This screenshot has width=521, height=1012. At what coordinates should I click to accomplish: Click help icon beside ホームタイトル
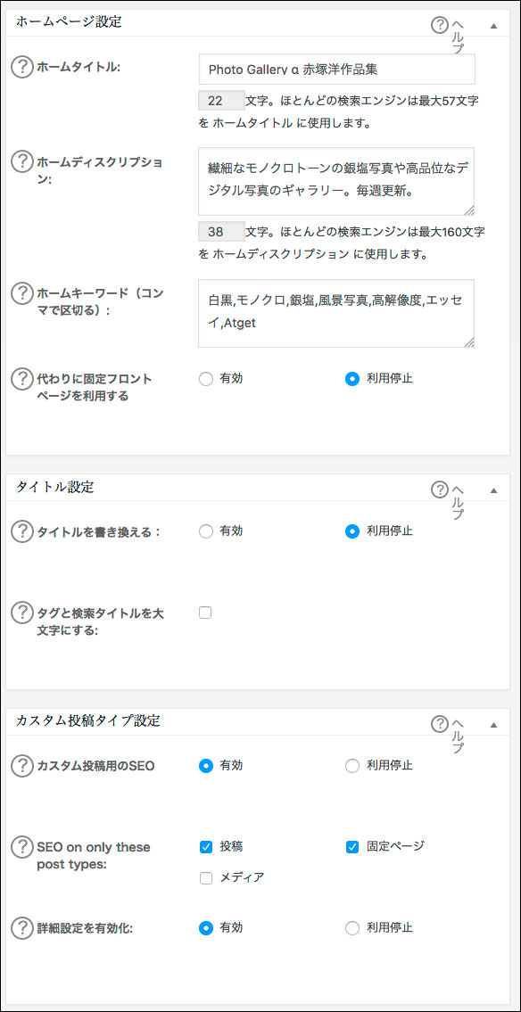22,67
